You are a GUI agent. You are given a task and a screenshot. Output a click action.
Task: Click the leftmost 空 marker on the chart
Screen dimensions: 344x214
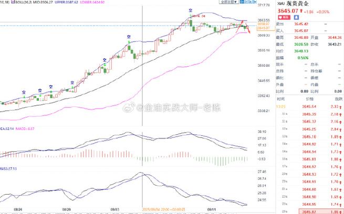click(x=24, y=92)
